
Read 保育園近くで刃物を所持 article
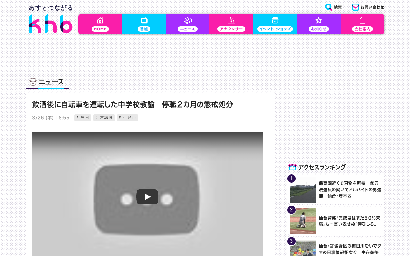(x=350, y=189)
